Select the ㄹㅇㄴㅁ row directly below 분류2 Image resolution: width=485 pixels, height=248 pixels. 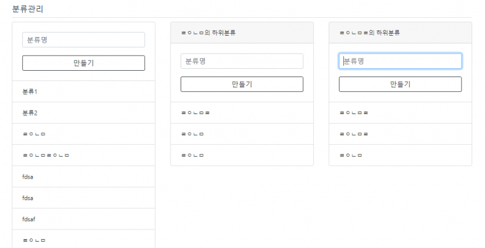point(84,134)
